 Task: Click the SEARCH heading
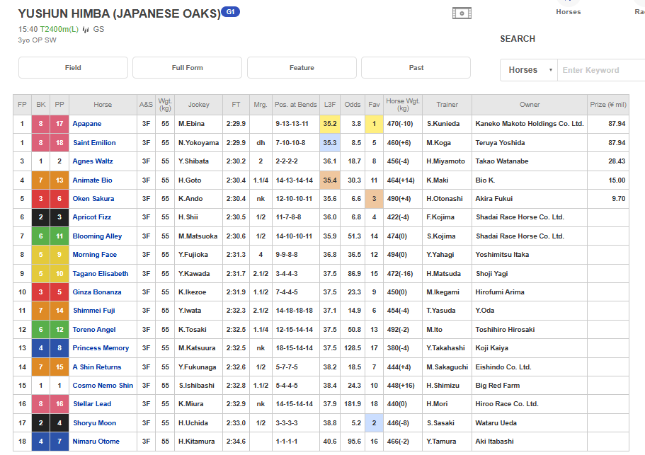(x=518, y=39)
